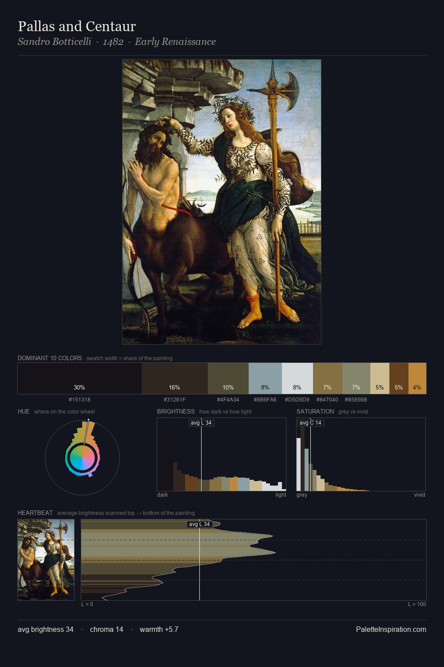444x667 pixels.
Task: Click "avg L 34" label in Brightness histogram
Action: 202,423
